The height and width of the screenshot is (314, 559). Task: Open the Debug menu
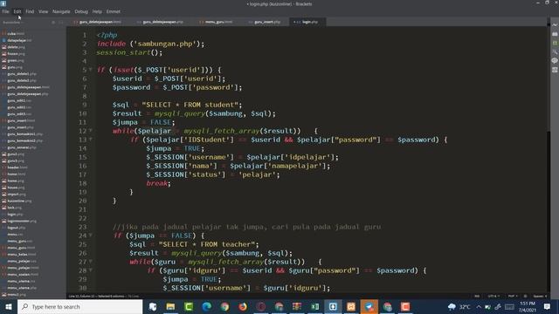[x=81, y=11]
